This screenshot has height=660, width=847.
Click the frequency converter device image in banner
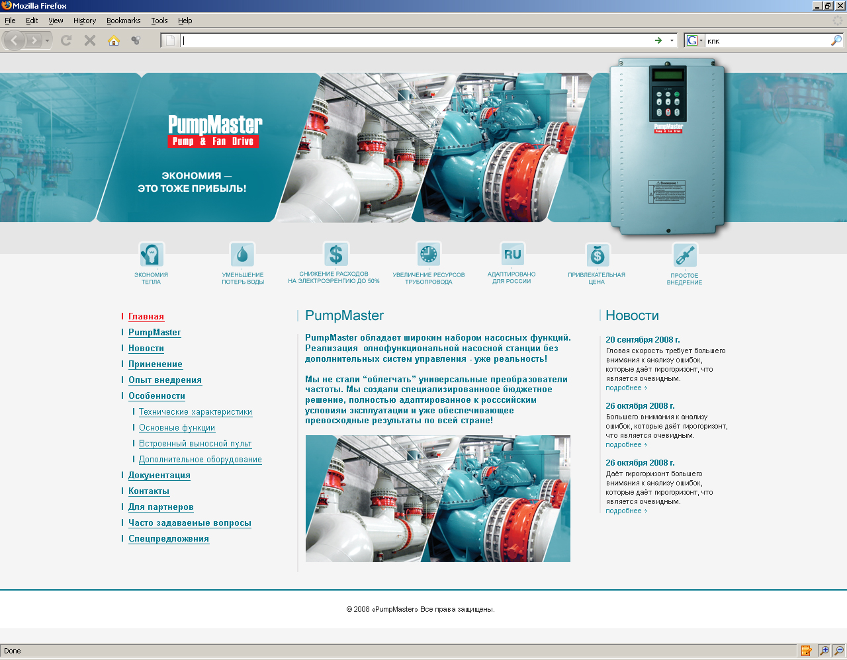click(668, 147)
